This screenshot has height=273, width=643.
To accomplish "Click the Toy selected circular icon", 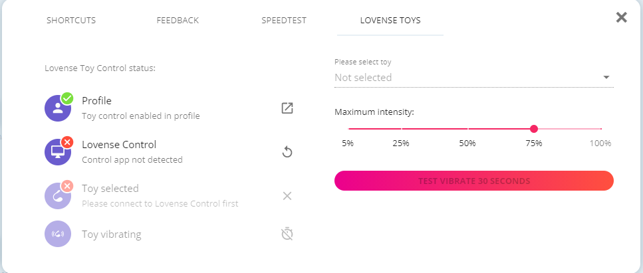I will click(57, 196).
